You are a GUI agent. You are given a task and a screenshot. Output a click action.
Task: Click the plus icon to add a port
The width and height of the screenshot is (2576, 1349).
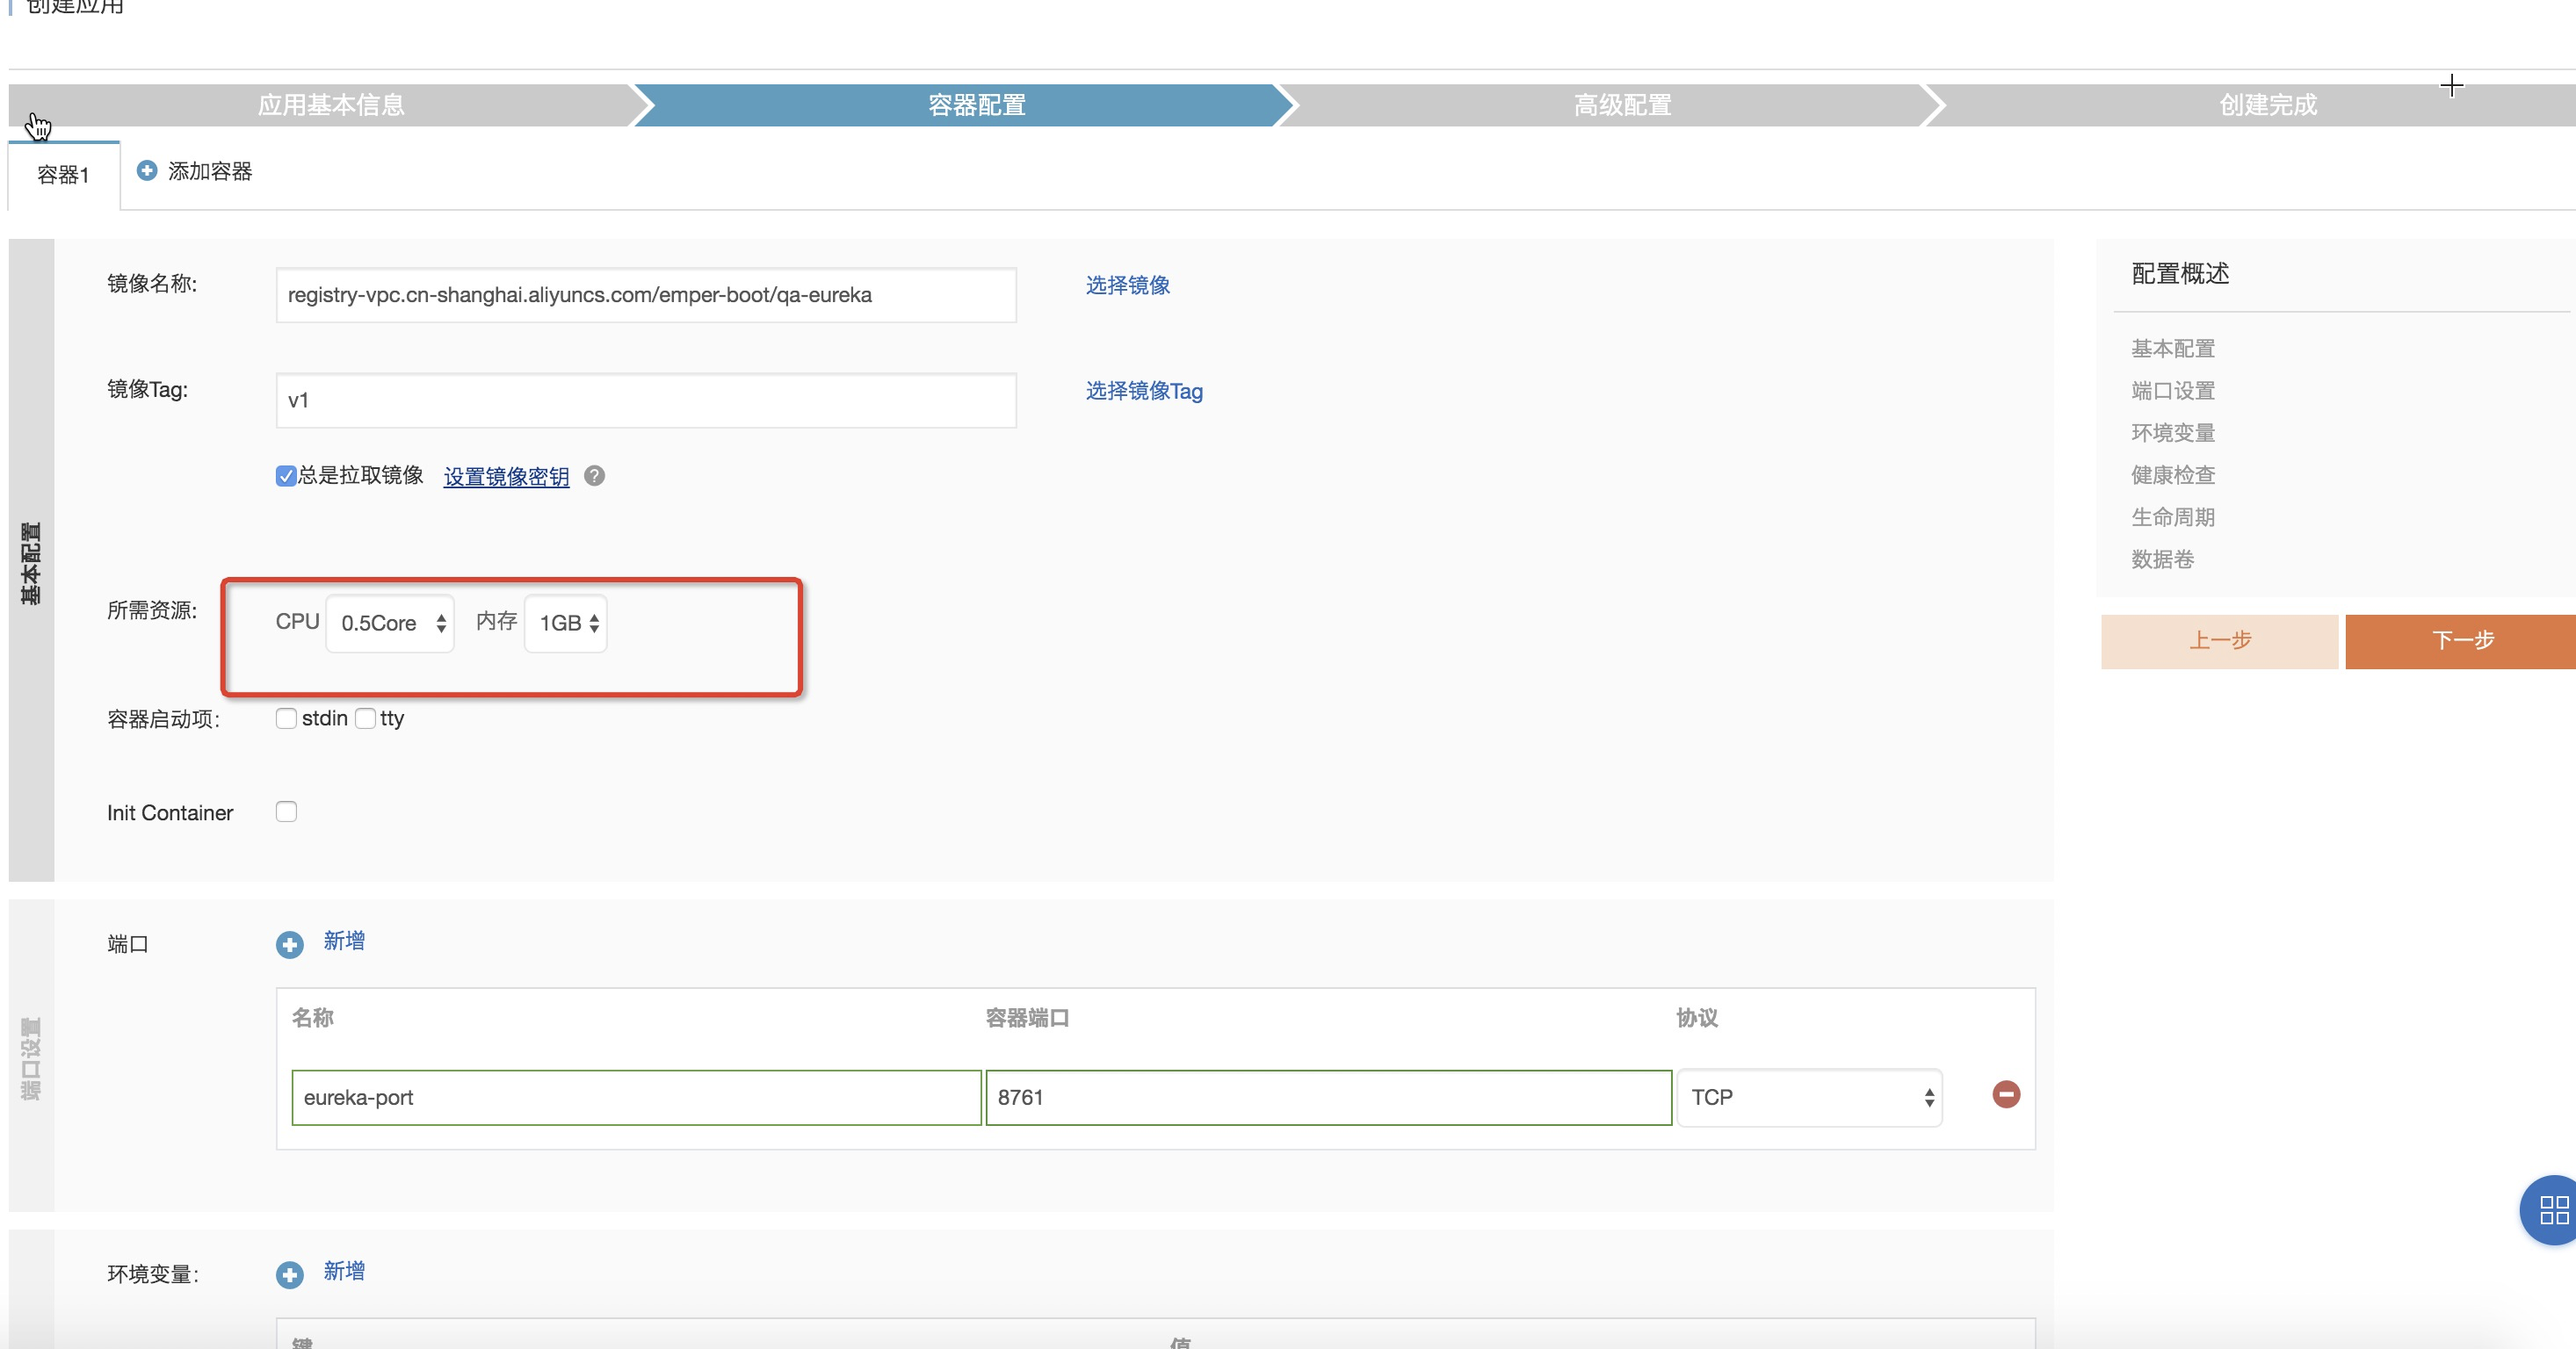[x=290, y=944]
